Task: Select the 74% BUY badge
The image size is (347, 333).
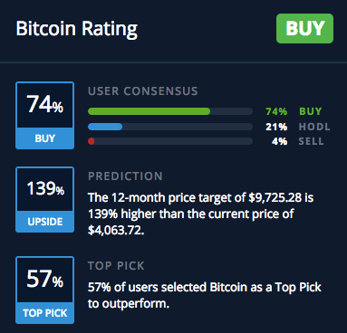Action: click(x=44, y=115)
